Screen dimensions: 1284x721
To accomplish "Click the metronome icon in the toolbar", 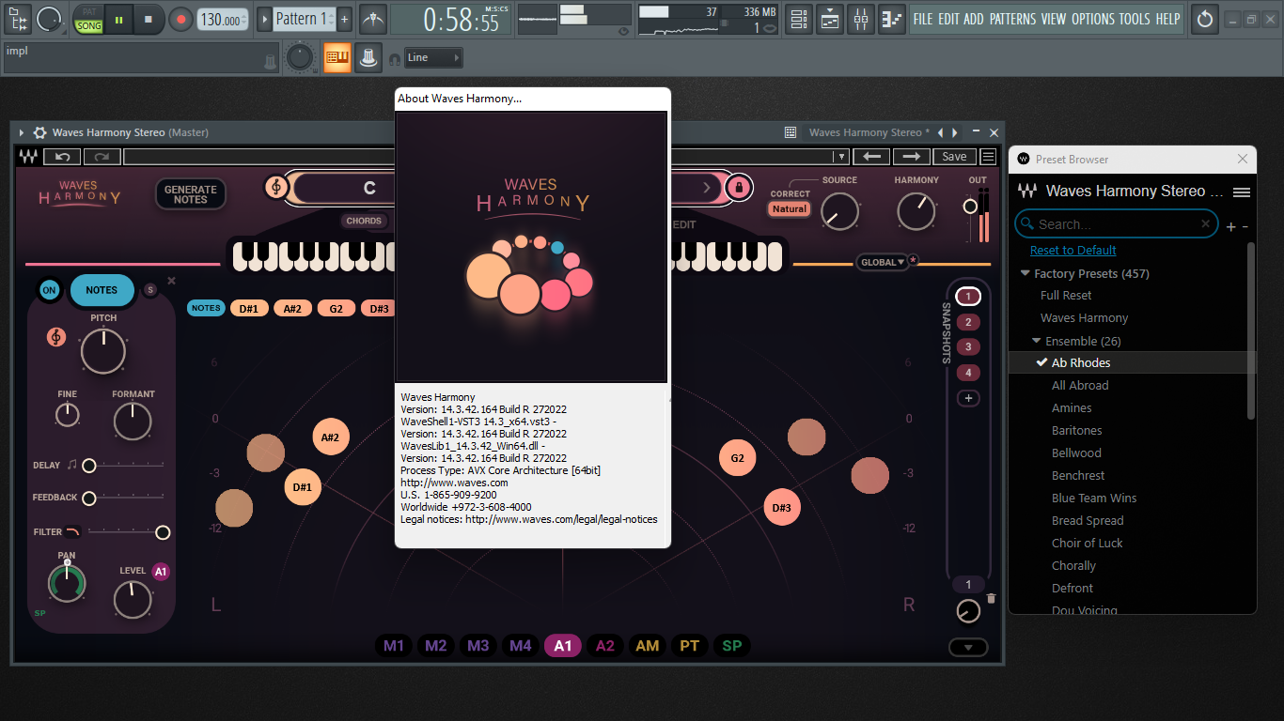I will 374,19.
